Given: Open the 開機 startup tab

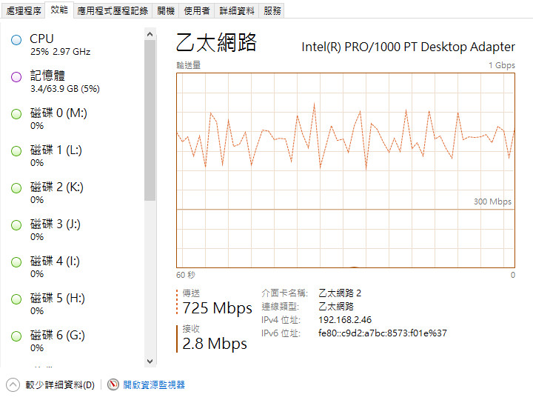Looking at the screenshot, I should click(x=166, y=11).
